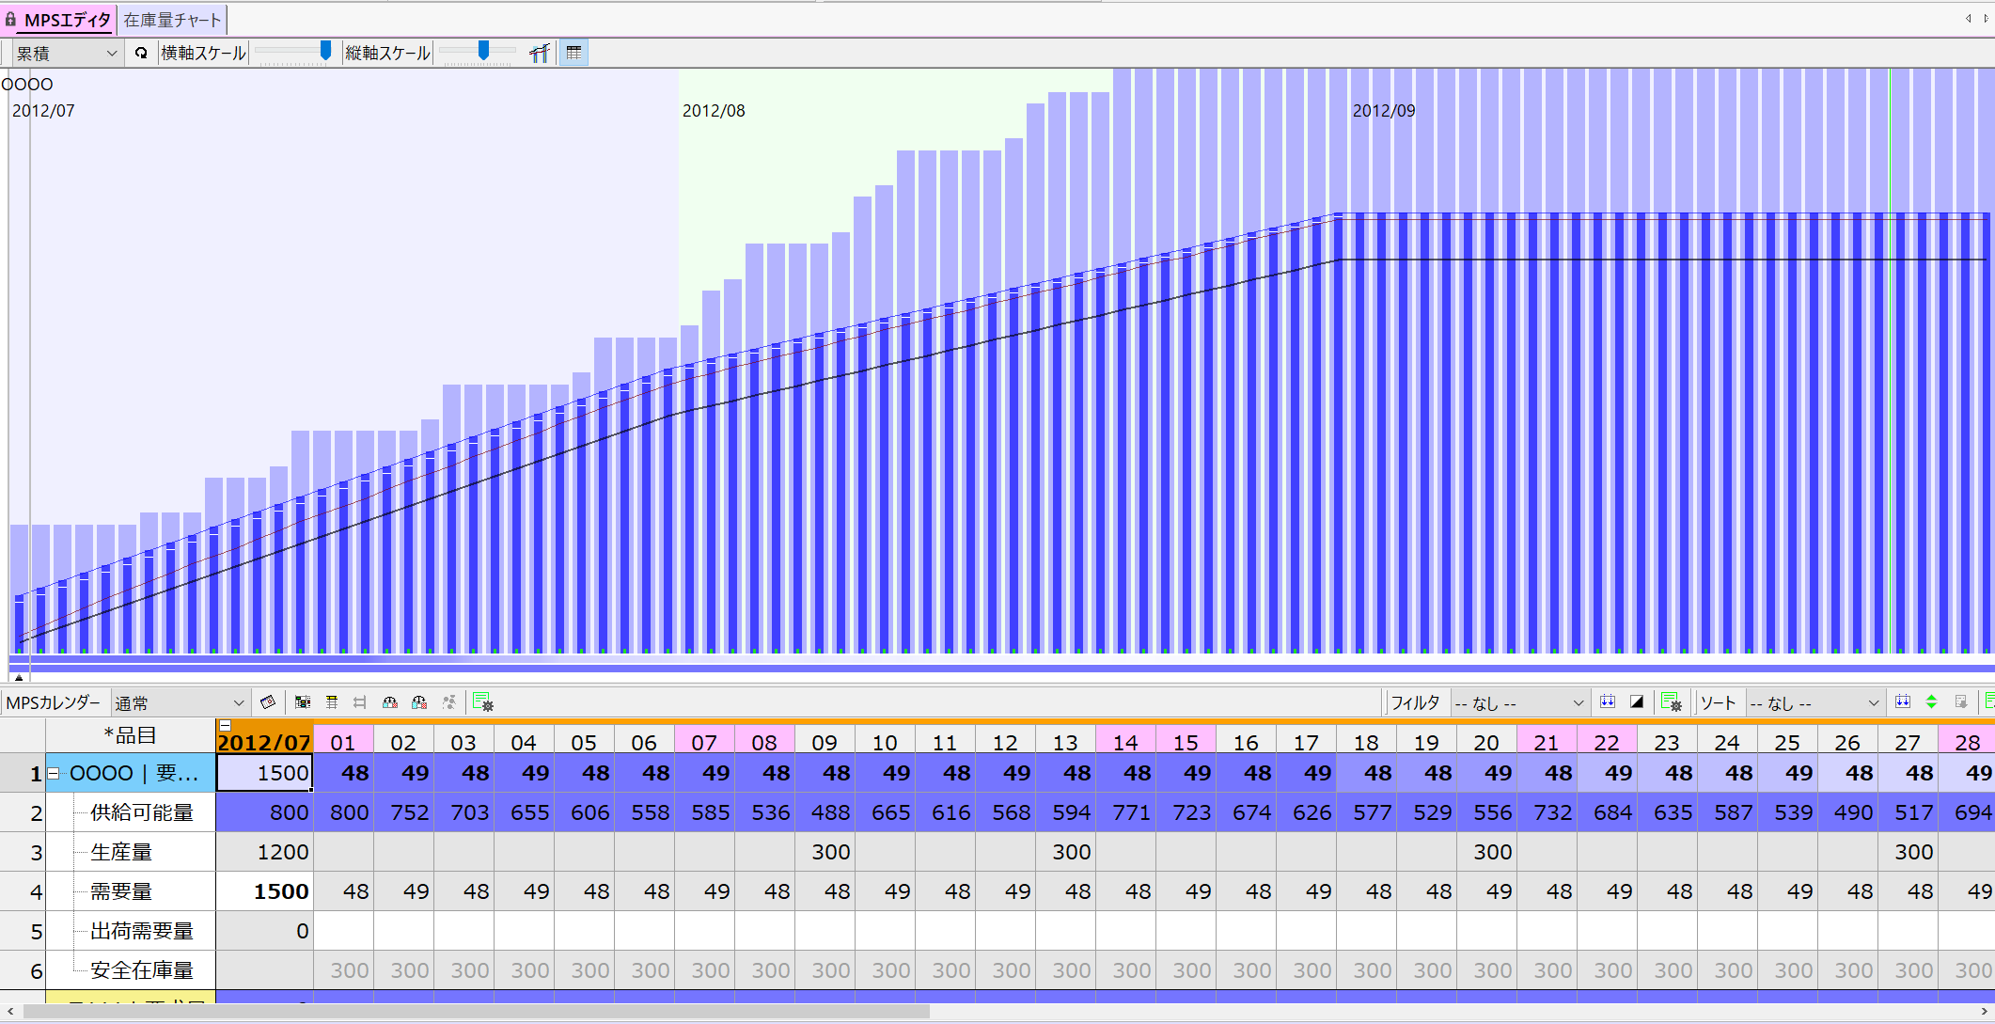Viewport: 1995px width, 1024px height.
Task: Click the colored grid layout icon
Action: [303, 702]
